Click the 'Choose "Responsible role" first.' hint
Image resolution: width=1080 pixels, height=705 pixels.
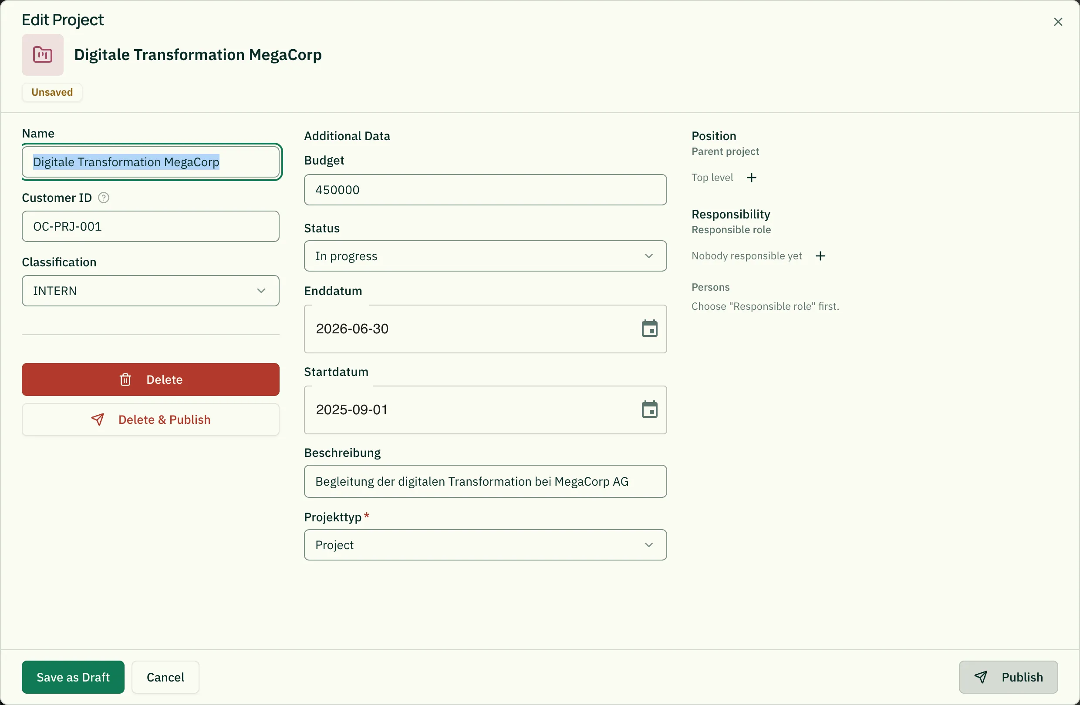click(765, 306)
